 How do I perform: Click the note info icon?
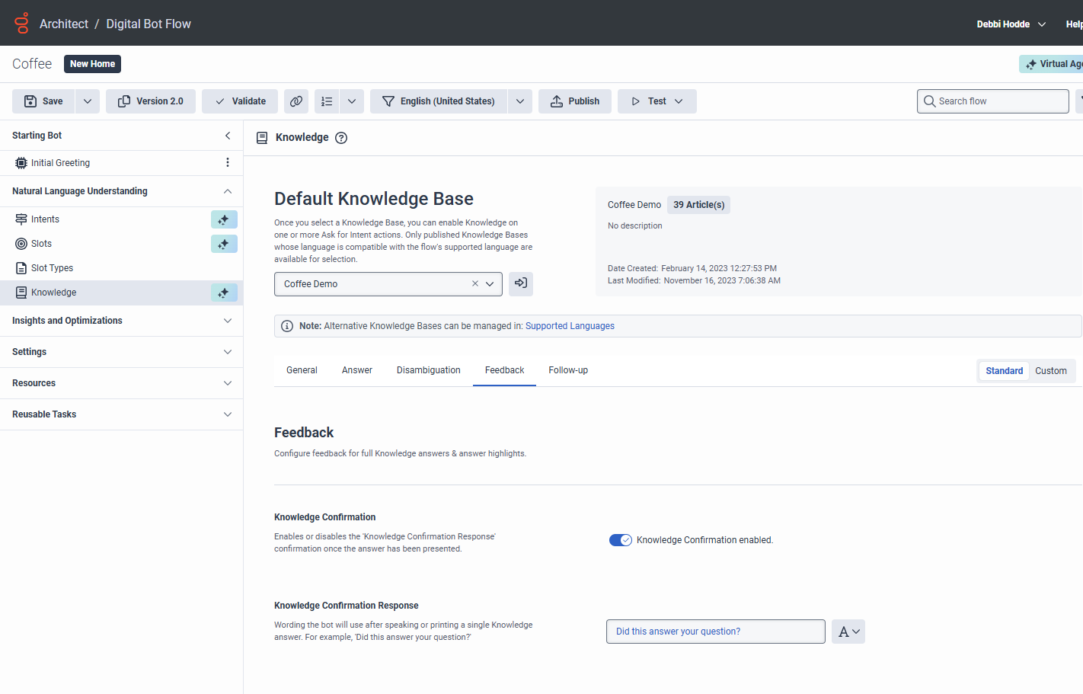point(287,326)
